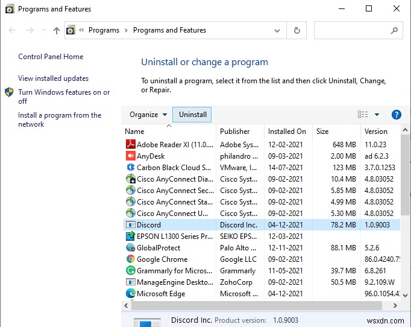Click the 14-07-2021 install date
This screenshot has width=411, height=327.
coord(285,168)
